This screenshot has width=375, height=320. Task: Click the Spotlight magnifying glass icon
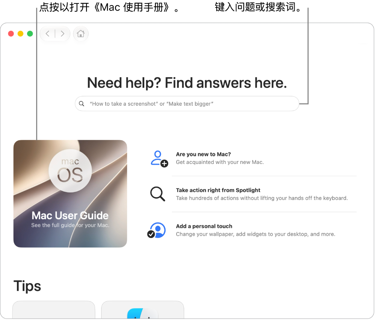pos(157,194)
